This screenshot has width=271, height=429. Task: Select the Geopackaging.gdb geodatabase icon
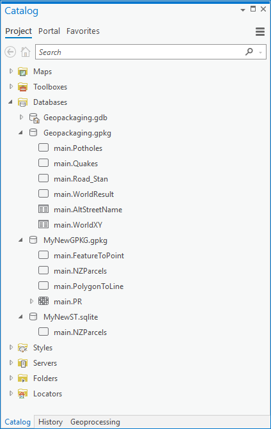[x=34, y=118]
